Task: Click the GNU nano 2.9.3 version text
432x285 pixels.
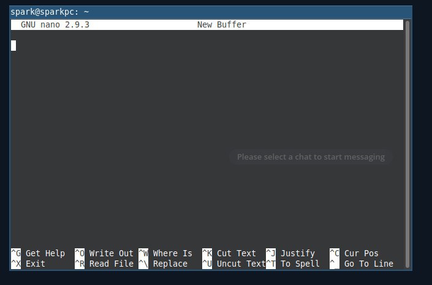Action: [55, 24]
